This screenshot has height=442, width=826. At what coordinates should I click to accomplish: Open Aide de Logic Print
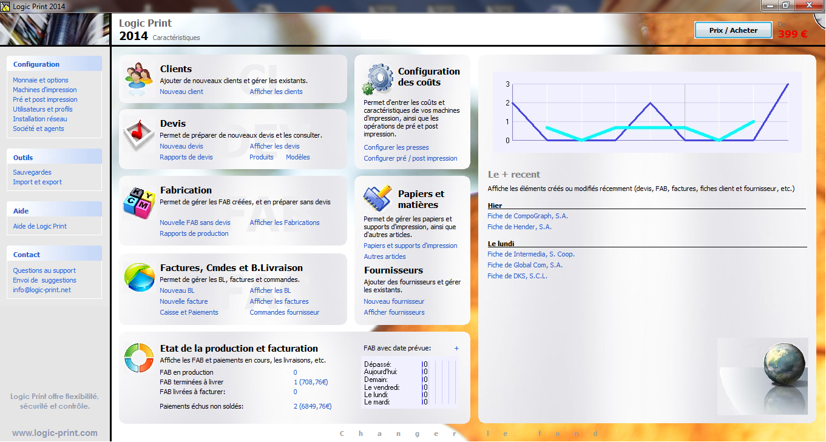tap(40, 226)
